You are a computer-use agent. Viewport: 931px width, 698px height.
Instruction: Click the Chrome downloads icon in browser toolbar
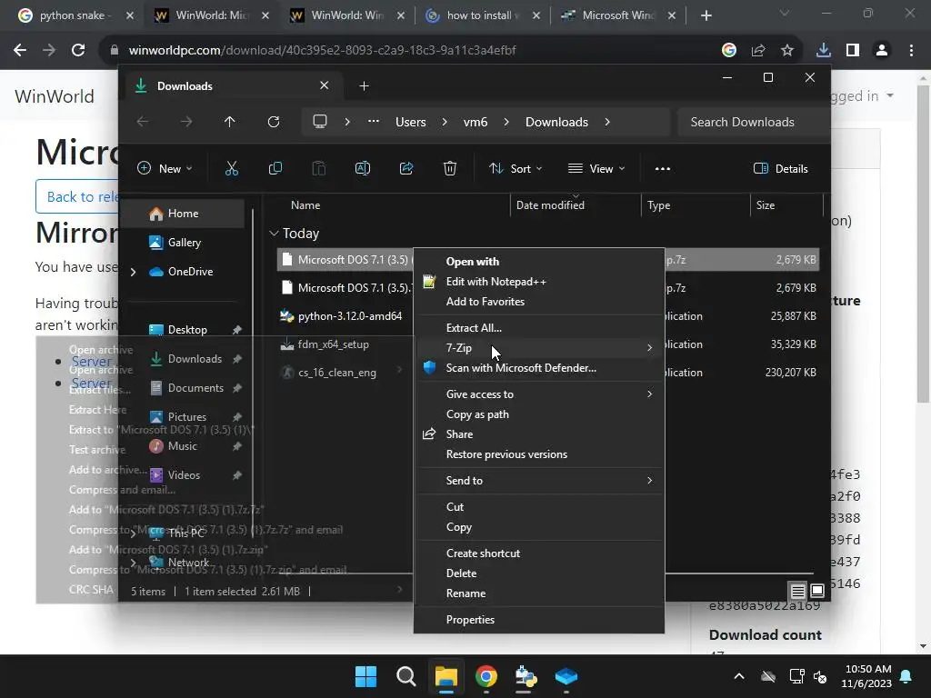coord(823,50)
